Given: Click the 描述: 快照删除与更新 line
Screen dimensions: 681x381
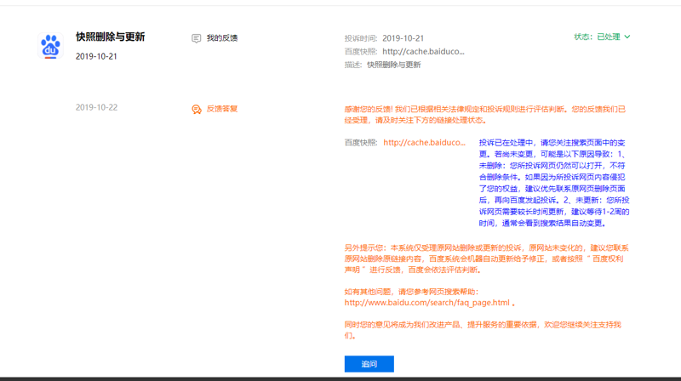Looking at the screenshot, I should (382, 65).
